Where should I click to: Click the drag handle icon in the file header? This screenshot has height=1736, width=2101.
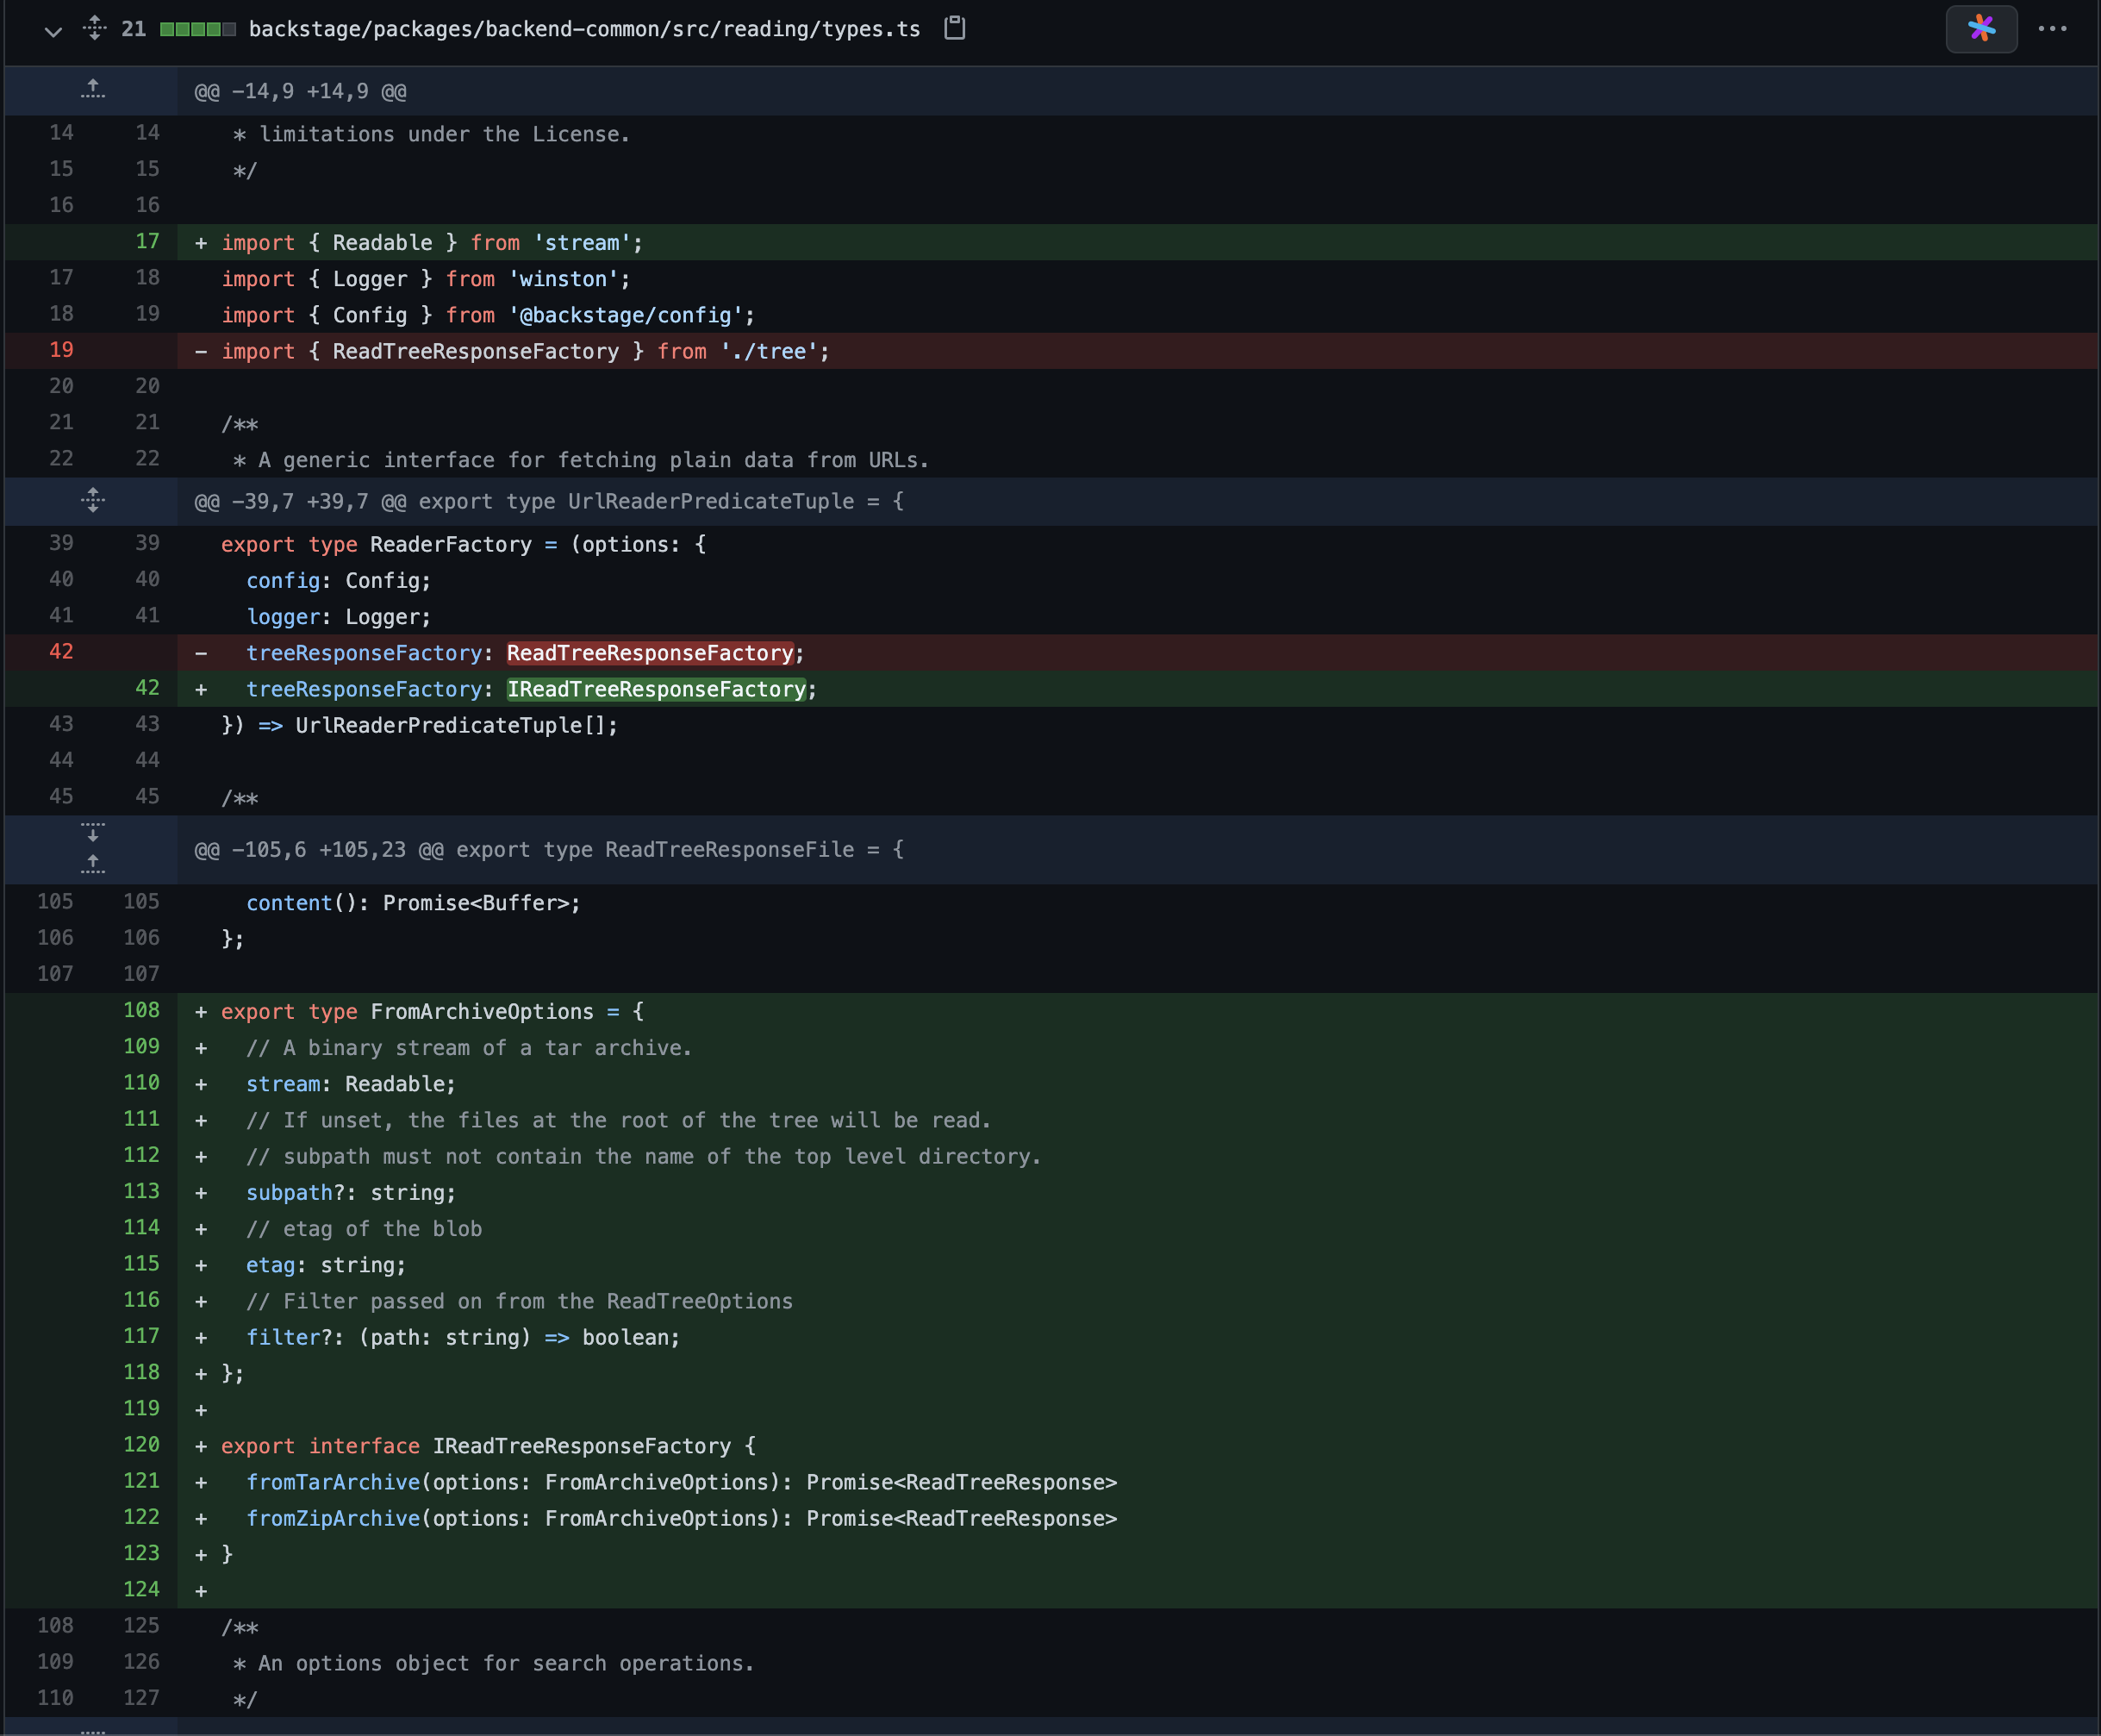[95, 29]
